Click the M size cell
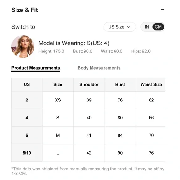The height and width of the screenshot is (180, 180). point(58,135)
